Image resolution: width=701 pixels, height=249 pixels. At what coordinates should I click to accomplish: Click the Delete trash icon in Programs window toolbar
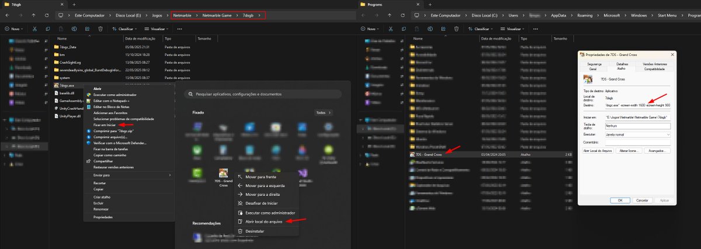pos(456,28)
